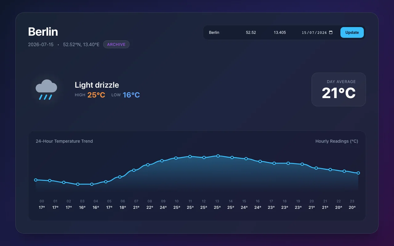Open the date field 15/07/2026
This screenshot has width=394, height=246.
[x=317, y=32]
